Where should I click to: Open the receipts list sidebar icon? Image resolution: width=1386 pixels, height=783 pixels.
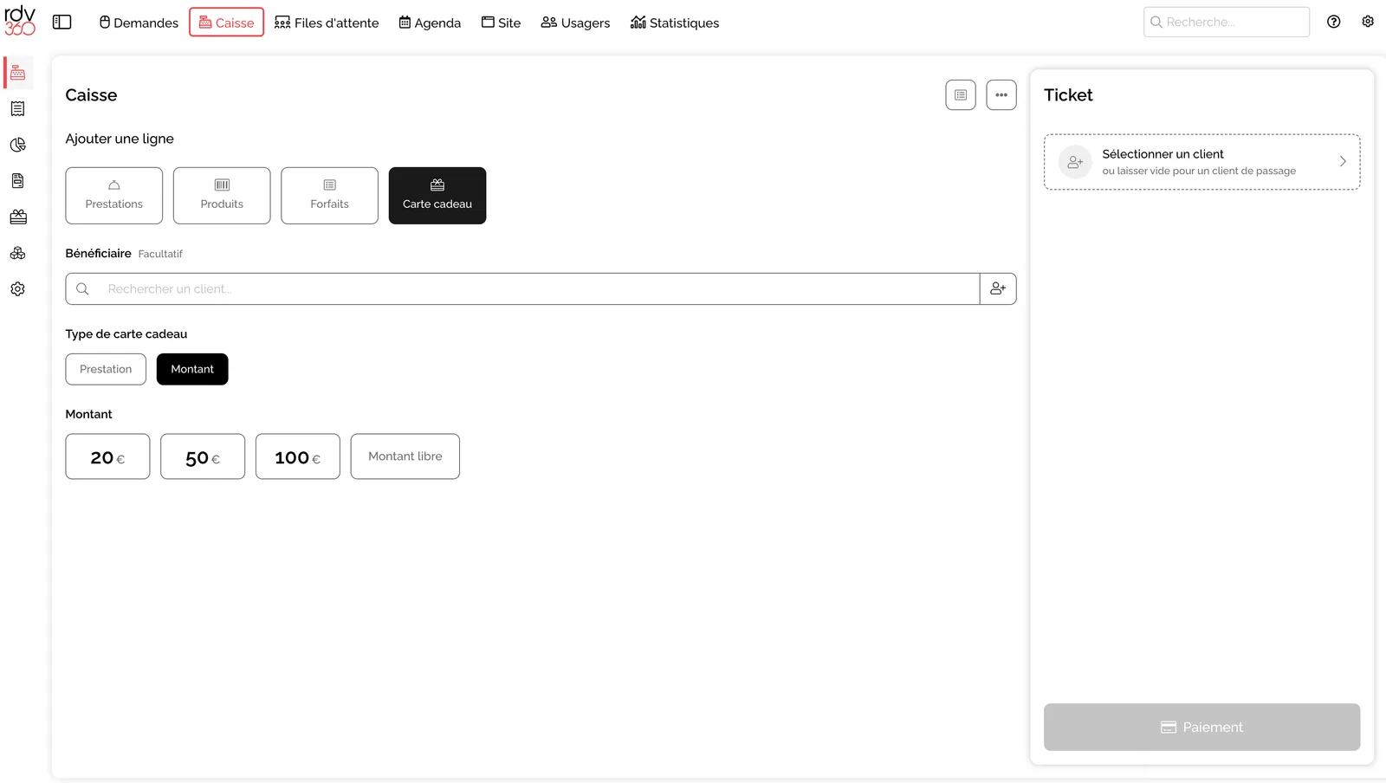point(18,109)
